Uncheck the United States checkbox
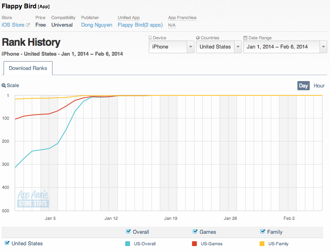 [7, 243]
